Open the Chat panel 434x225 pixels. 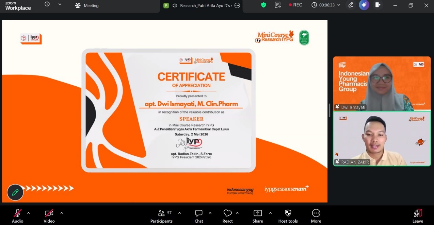(199, 216)
